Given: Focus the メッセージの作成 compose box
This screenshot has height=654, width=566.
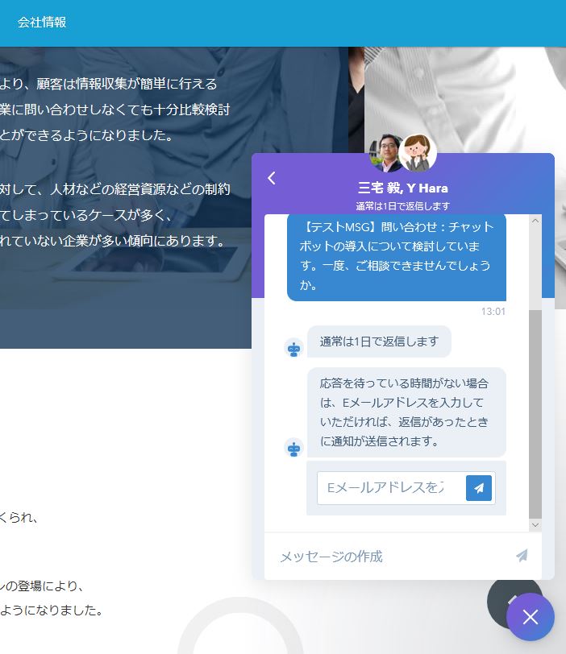Looking at the screenshot, I should [387, 557].
